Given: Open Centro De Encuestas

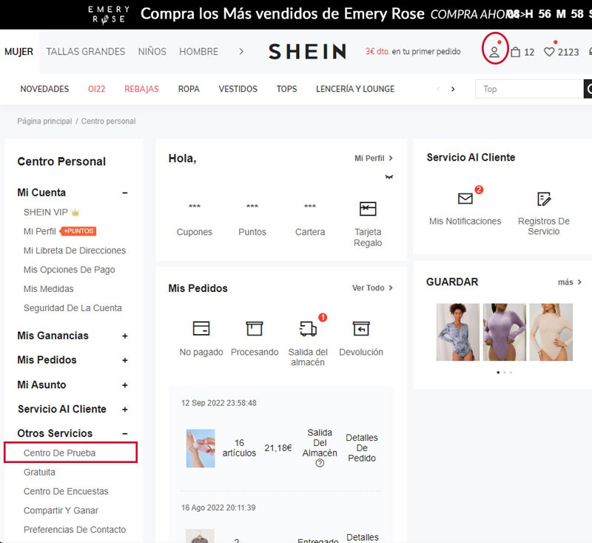Looking at the screenshot, I should coord(66,491).
